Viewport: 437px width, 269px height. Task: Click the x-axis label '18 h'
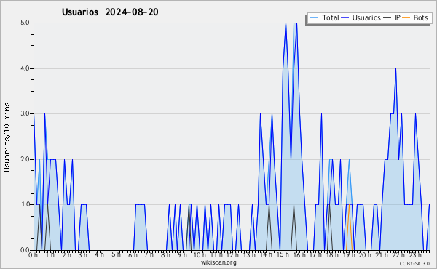pos(332,254)
